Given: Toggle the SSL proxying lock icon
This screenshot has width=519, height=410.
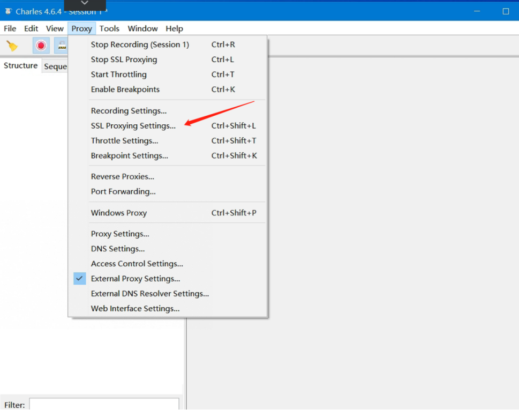Looking at the screenshot, I should [x=62, y=46].
